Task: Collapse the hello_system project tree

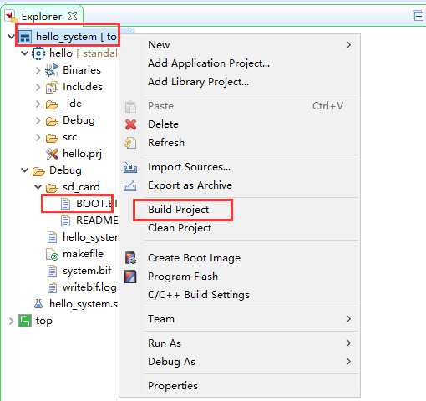Action: (x=11, y=37)
